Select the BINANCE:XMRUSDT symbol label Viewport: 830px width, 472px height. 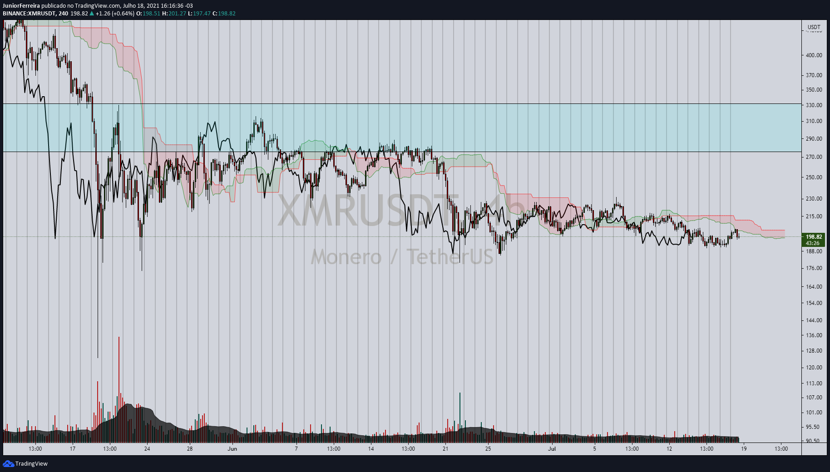[30, 14]
